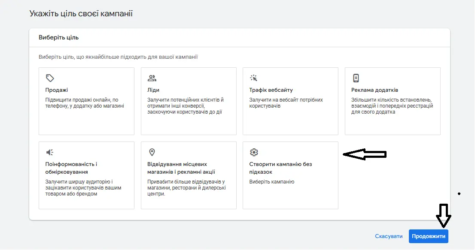Select the Ліди goal title
The width and height of the screenshot is (475, 250).
[x=153, y=90]
